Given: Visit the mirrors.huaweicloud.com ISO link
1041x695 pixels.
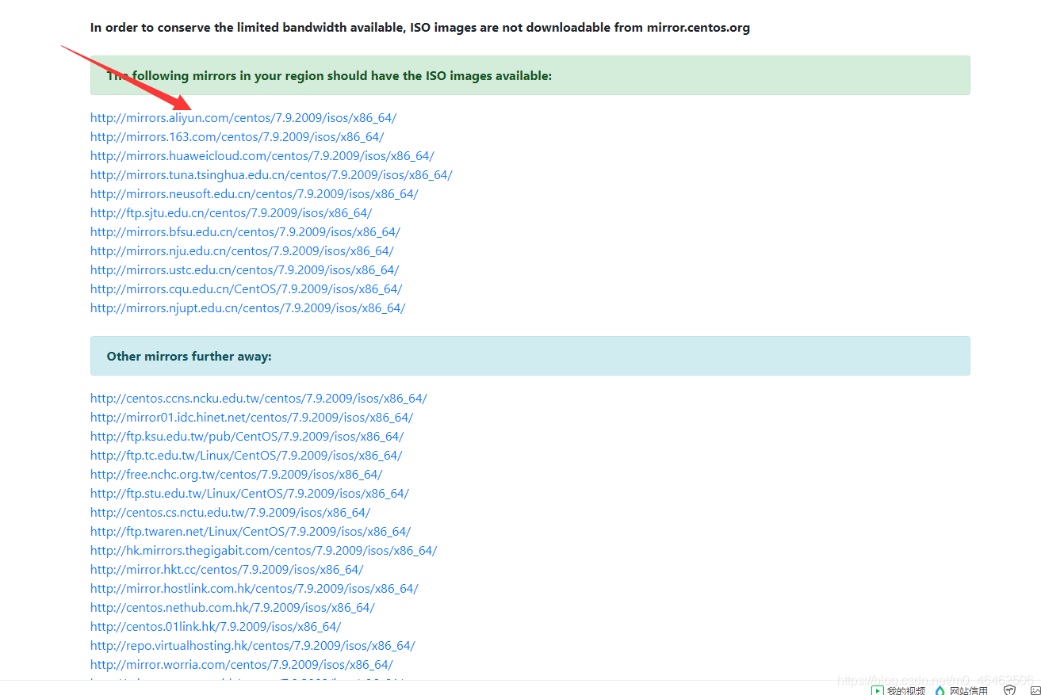Looking at the screenshot, I should (x=262, y=156).
